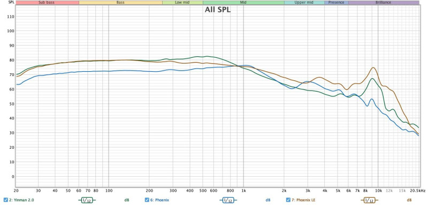This screenshot has height=205, width=428.
Task: Click the 80 value on the SPL axis
Action: [12, 60]
